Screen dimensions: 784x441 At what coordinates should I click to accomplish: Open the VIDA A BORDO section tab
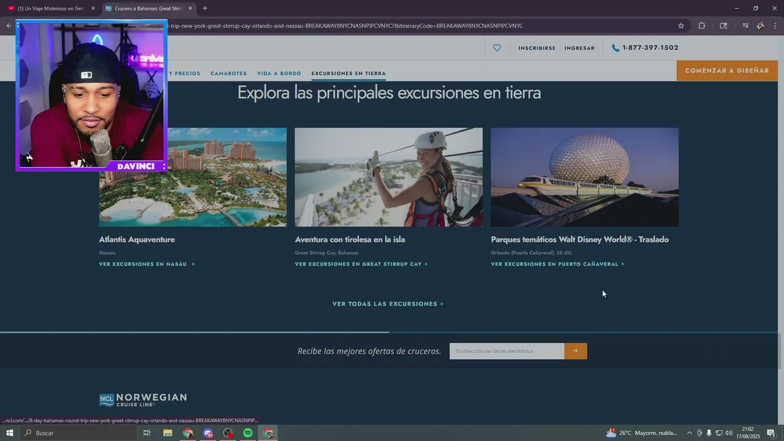click(x=279, y=73)
